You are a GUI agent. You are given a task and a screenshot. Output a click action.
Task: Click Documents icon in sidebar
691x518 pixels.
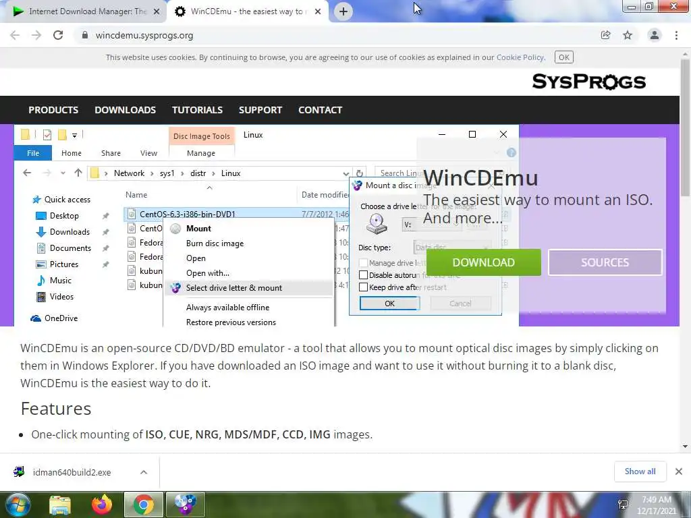41,248
